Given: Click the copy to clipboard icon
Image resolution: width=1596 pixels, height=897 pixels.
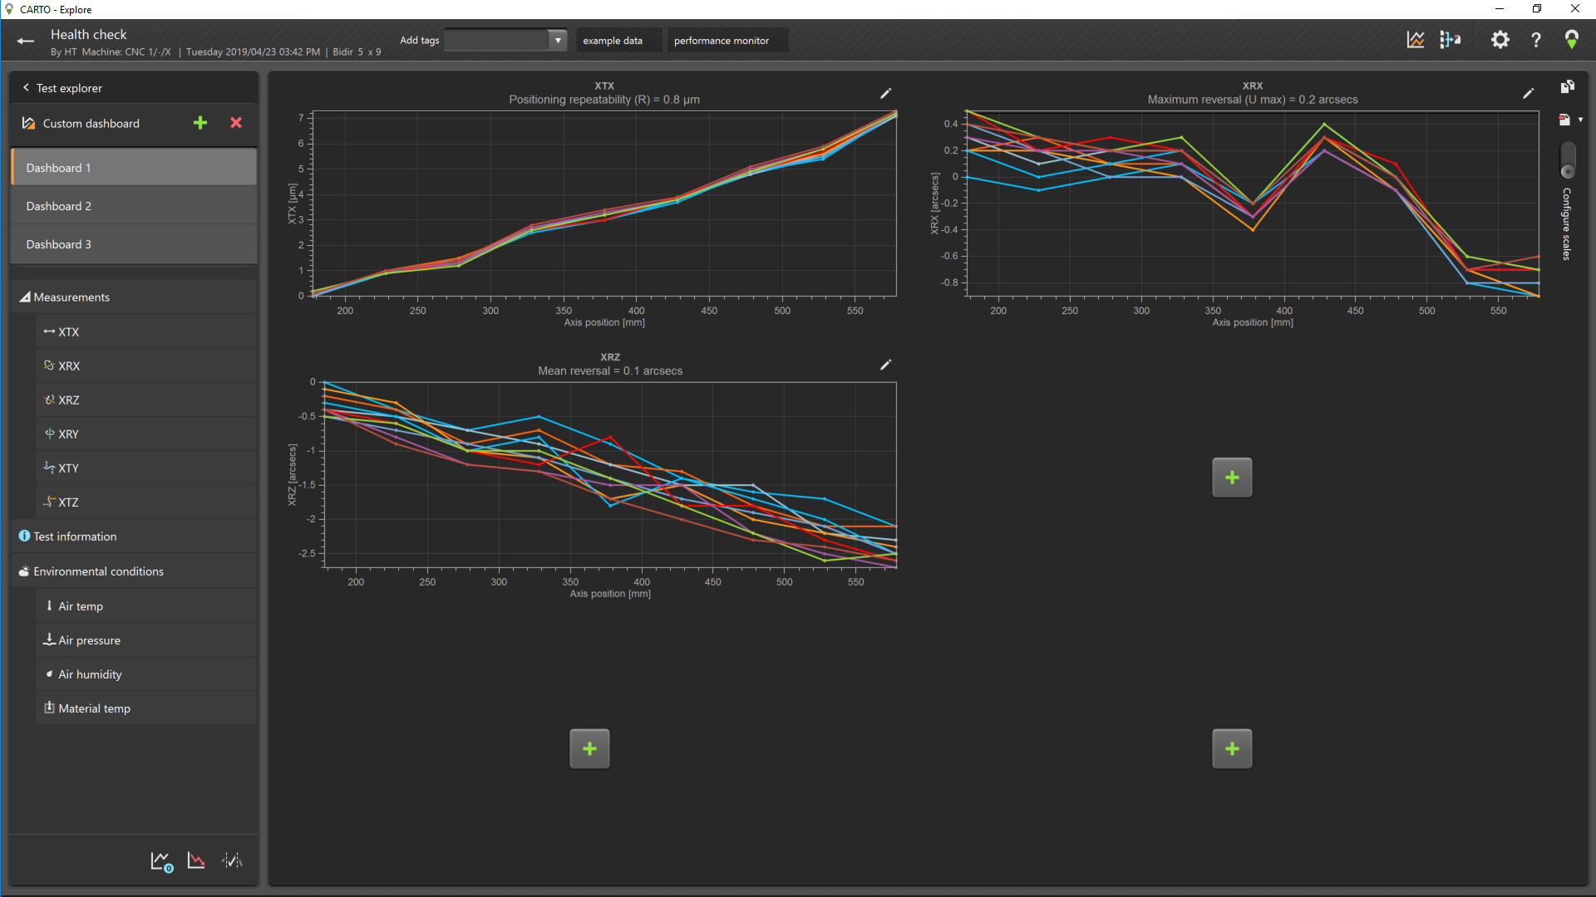Looking at the screenshot, I should pyautogui.click(x=1567, y=87).
